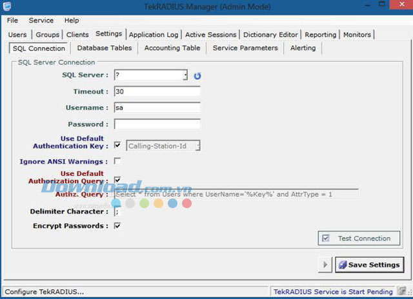Open the Accounting Table sub-tab
Viewport: 413px width, 299px height.
[172, 48]
